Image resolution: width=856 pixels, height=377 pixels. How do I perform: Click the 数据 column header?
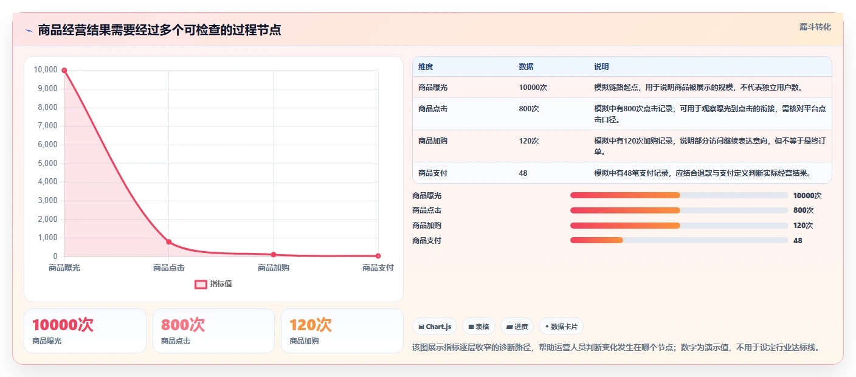[526, 67]
